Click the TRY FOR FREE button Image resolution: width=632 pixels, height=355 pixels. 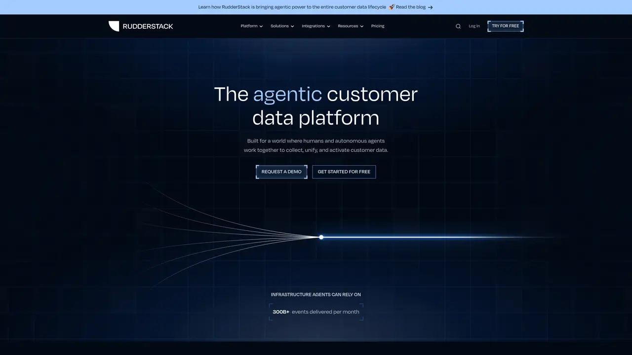coord(506,26)
